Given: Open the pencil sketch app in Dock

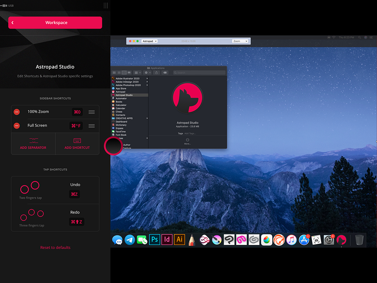Looking at the screenshot, I should pyautogui.click(x=192, y=240).
